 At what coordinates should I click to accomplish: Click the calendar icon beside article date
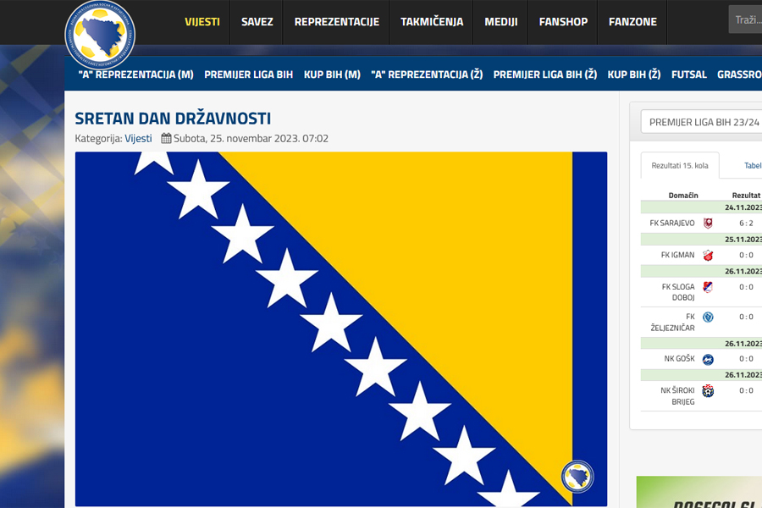(x=166, y=139)
